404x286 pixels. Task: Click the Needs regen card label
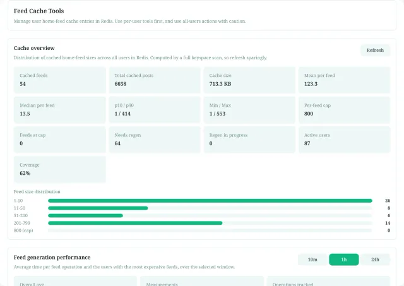coord(128,135)
